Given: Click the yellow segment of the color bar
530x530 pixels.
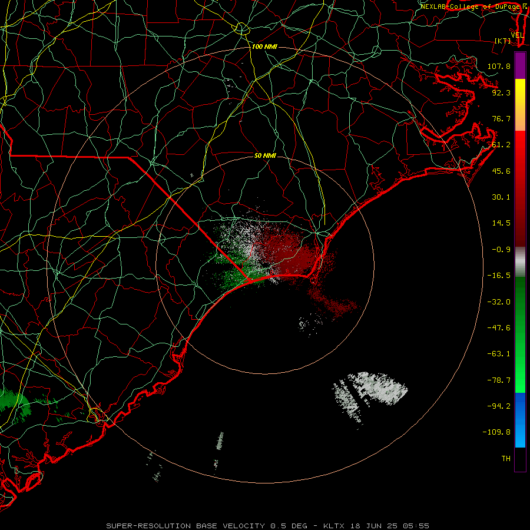Looking at the screenshot, I should (x=520, y=105).
